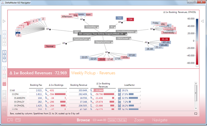Collapse the CPH row in the table
Viewport: 207px width, 126px height.
click(13, 94)
